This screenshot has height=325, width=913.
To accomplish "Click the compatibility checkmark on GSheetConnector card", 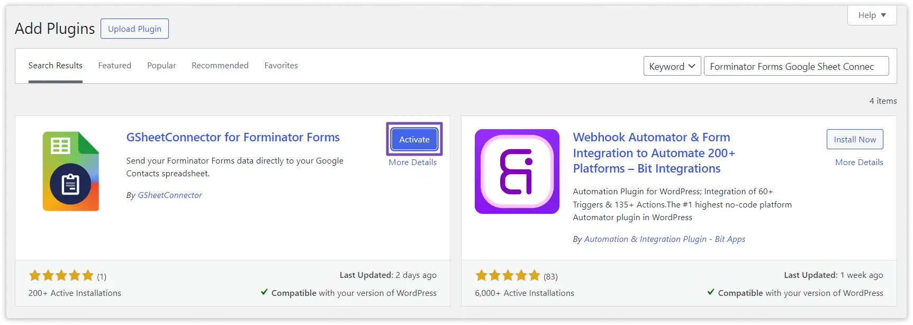I will (264, 292).
